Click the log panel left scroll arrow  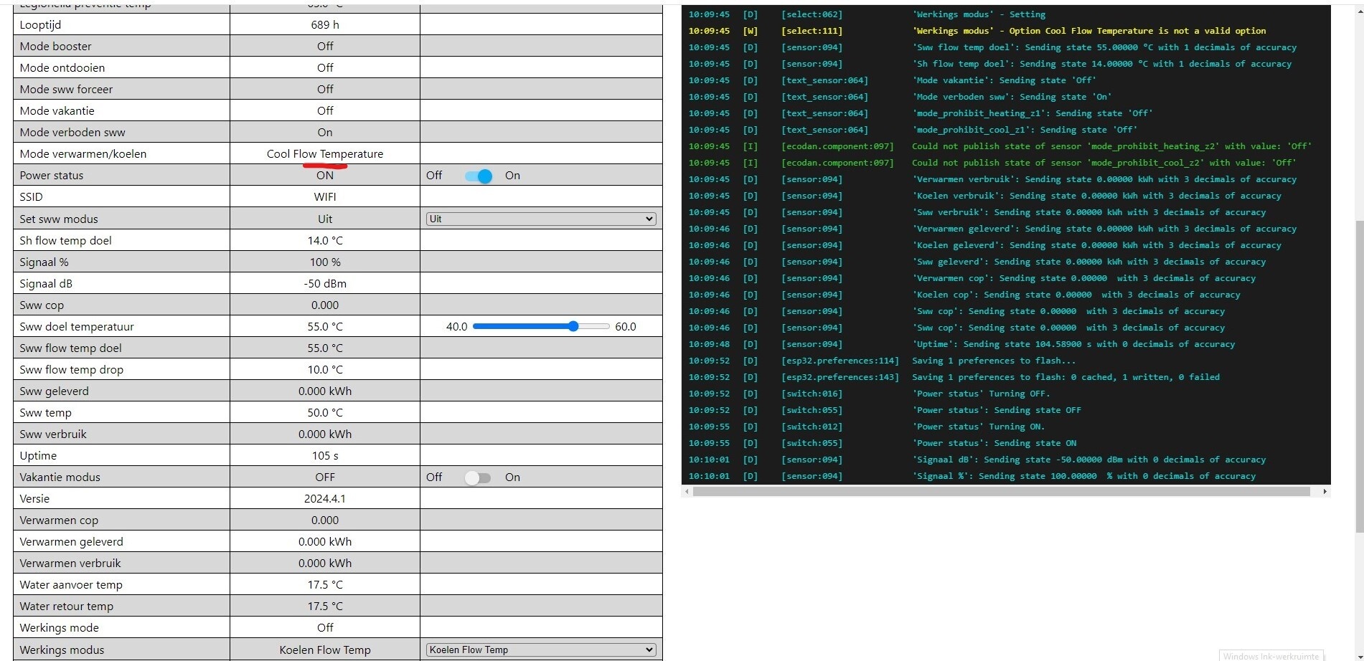[x=687, y=491]
